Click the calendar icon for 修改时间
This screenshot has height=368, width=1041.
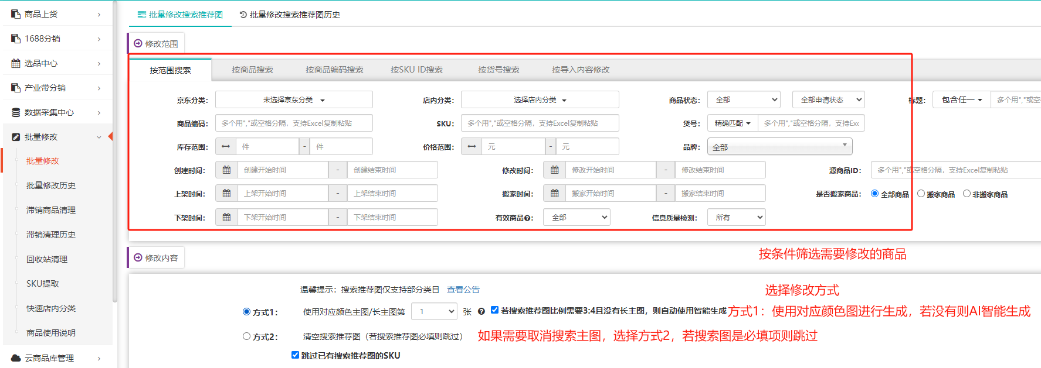coord(554,170)
